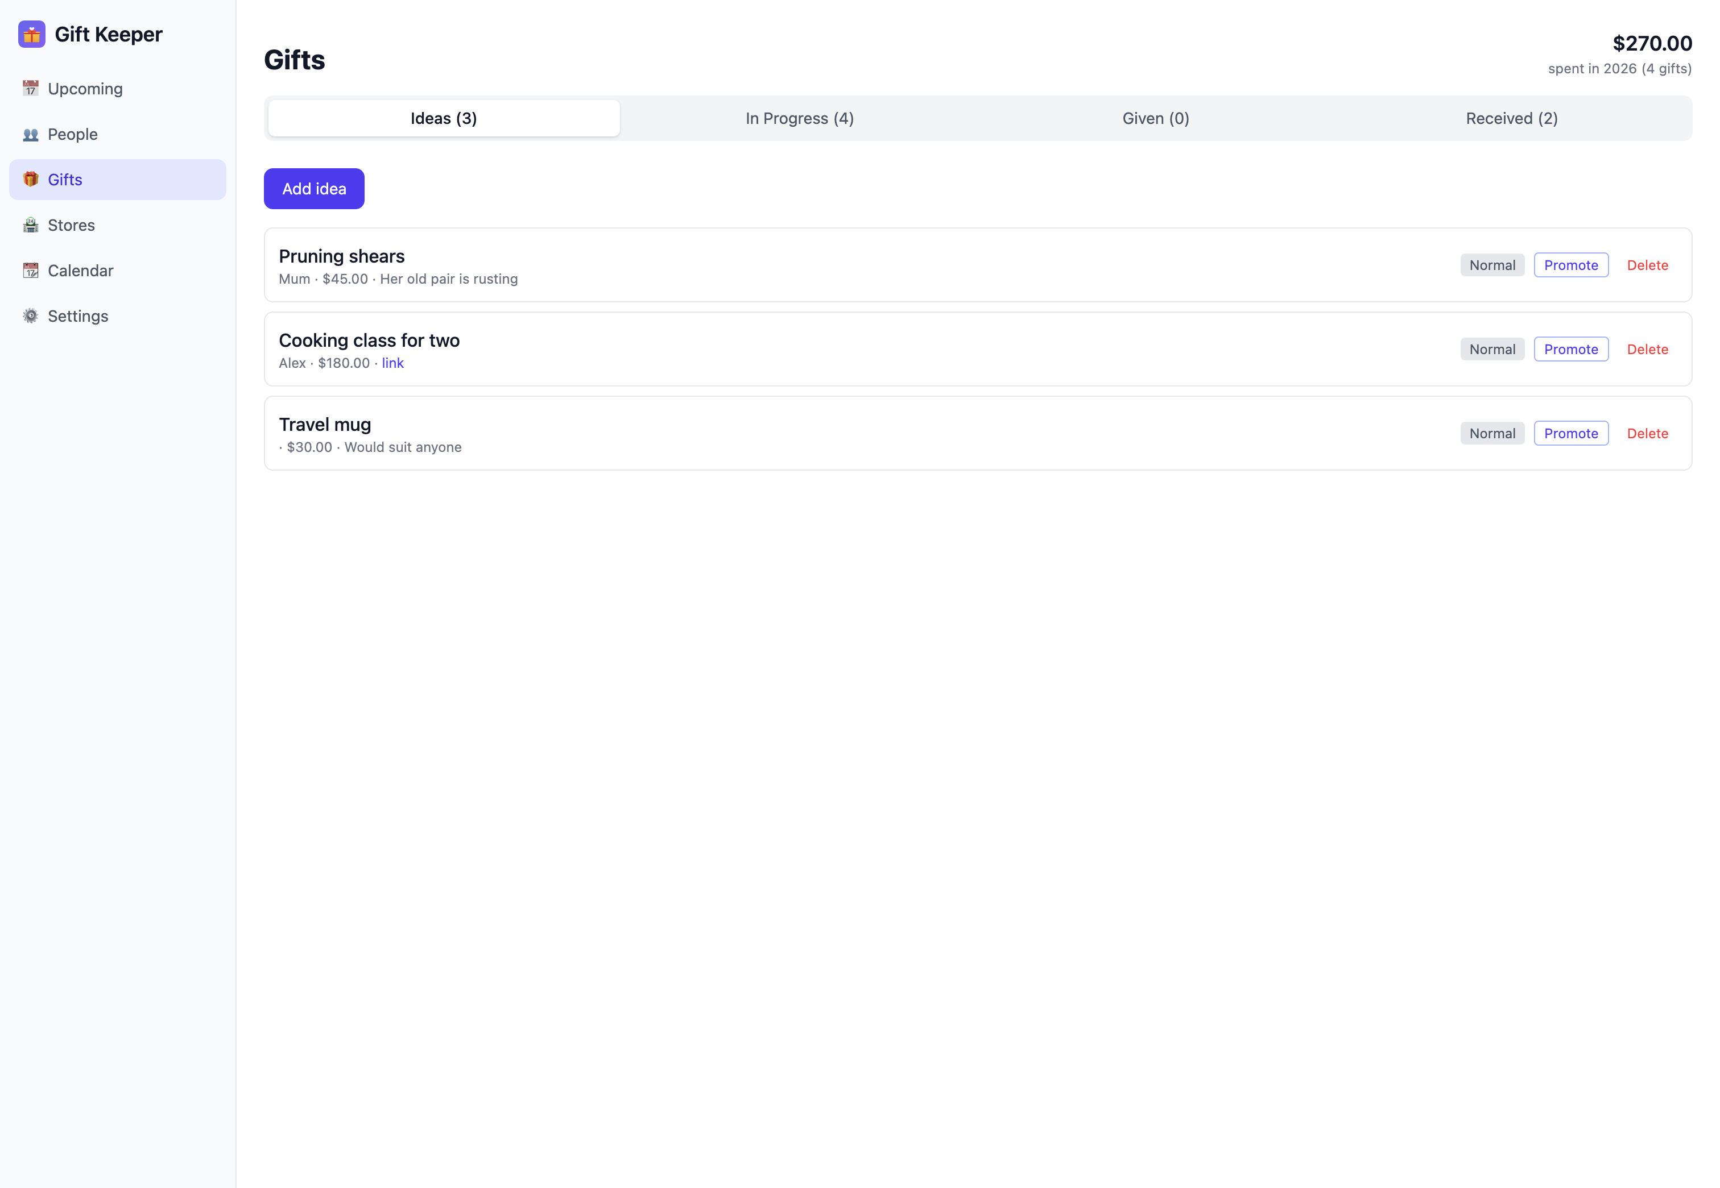Screen dimensions: 1720x1188
Task: Click 'Her old pair is rusting' note
Action: coord(448,279)
